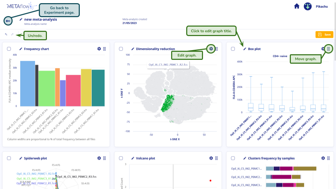The image size is (336, 189).
Task: Click the teal bar in Frequency chart
Action: click(x=98, y=87)
